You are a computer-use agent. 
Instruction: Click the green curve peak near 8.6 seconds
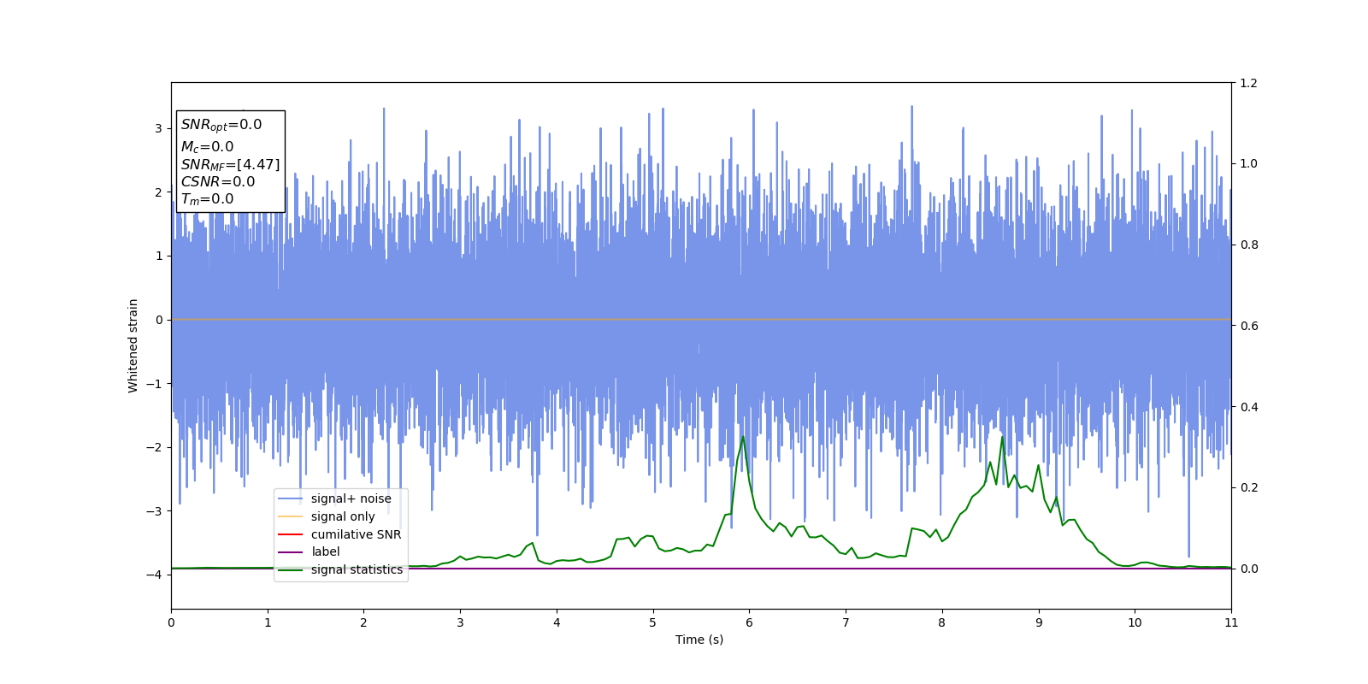pos(1002,437)
